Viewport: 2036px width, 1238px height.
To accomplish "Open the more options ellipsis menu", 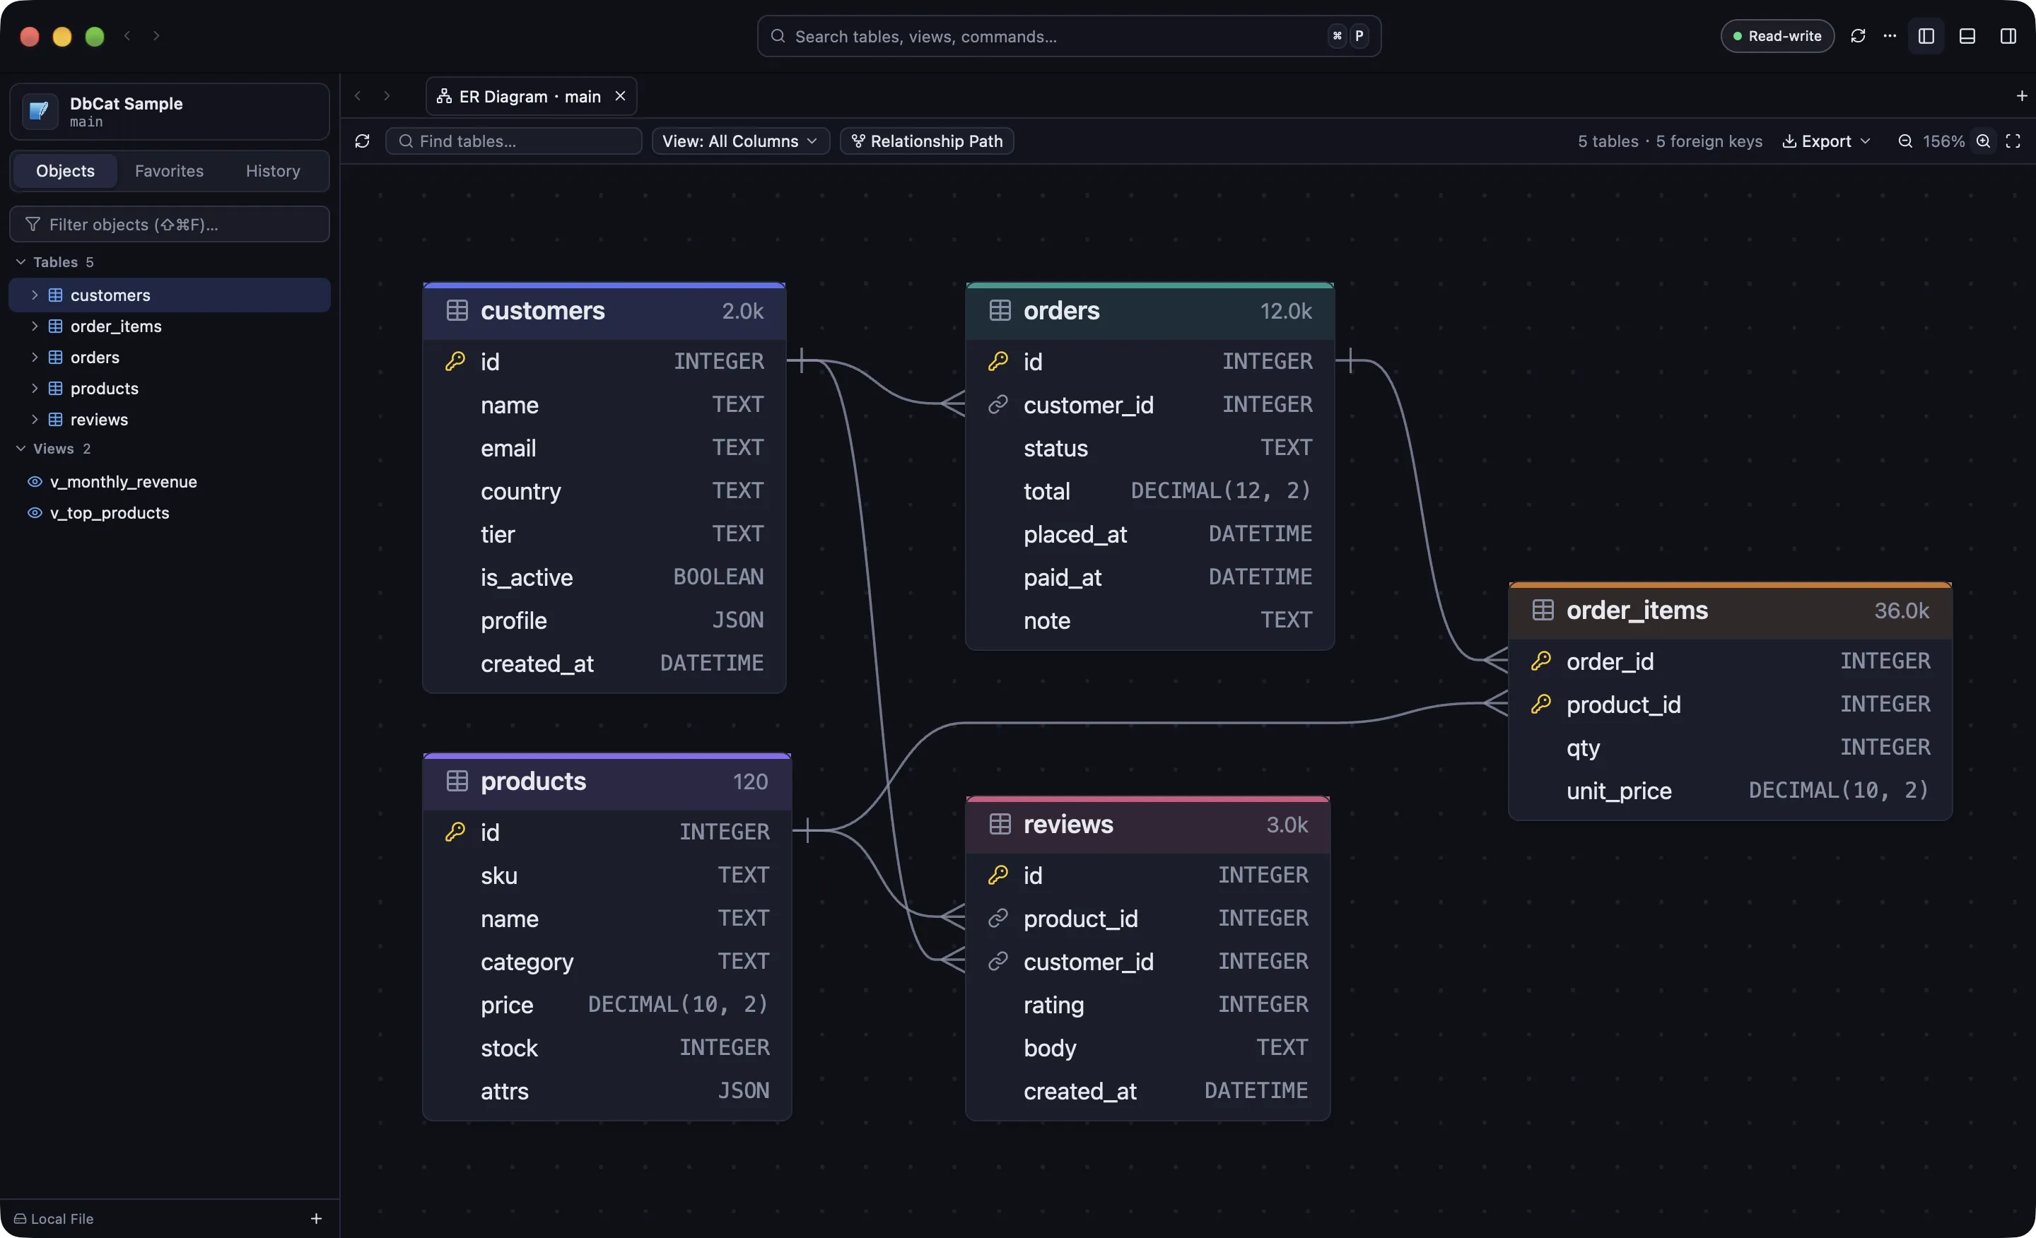I will tap(1890, 35).
